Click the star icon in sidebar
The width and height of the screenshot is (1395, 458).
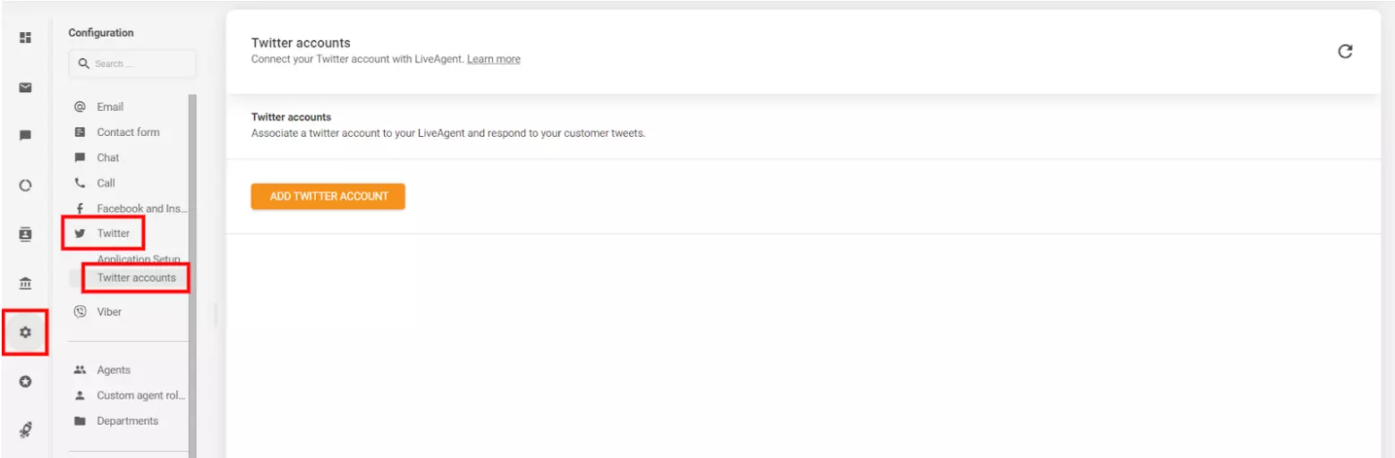tap(25, 381)
